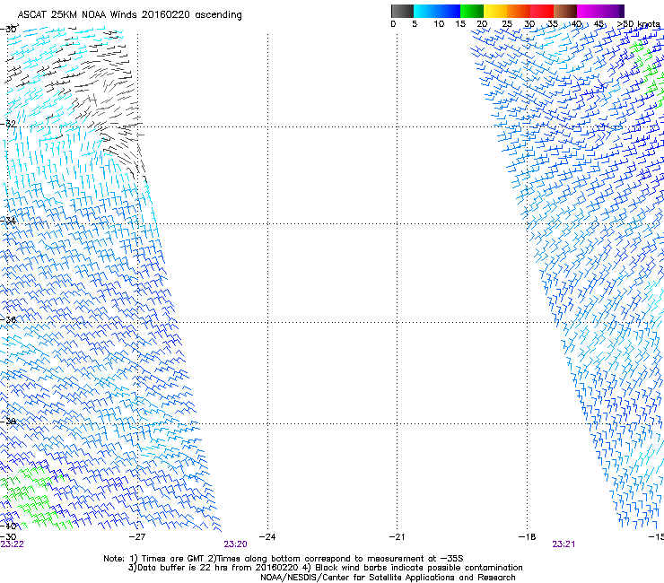The image size is (664, 583).
Task: Click the note about measurement at -35S
Action: pyautogui.click(x=336, y=559)
